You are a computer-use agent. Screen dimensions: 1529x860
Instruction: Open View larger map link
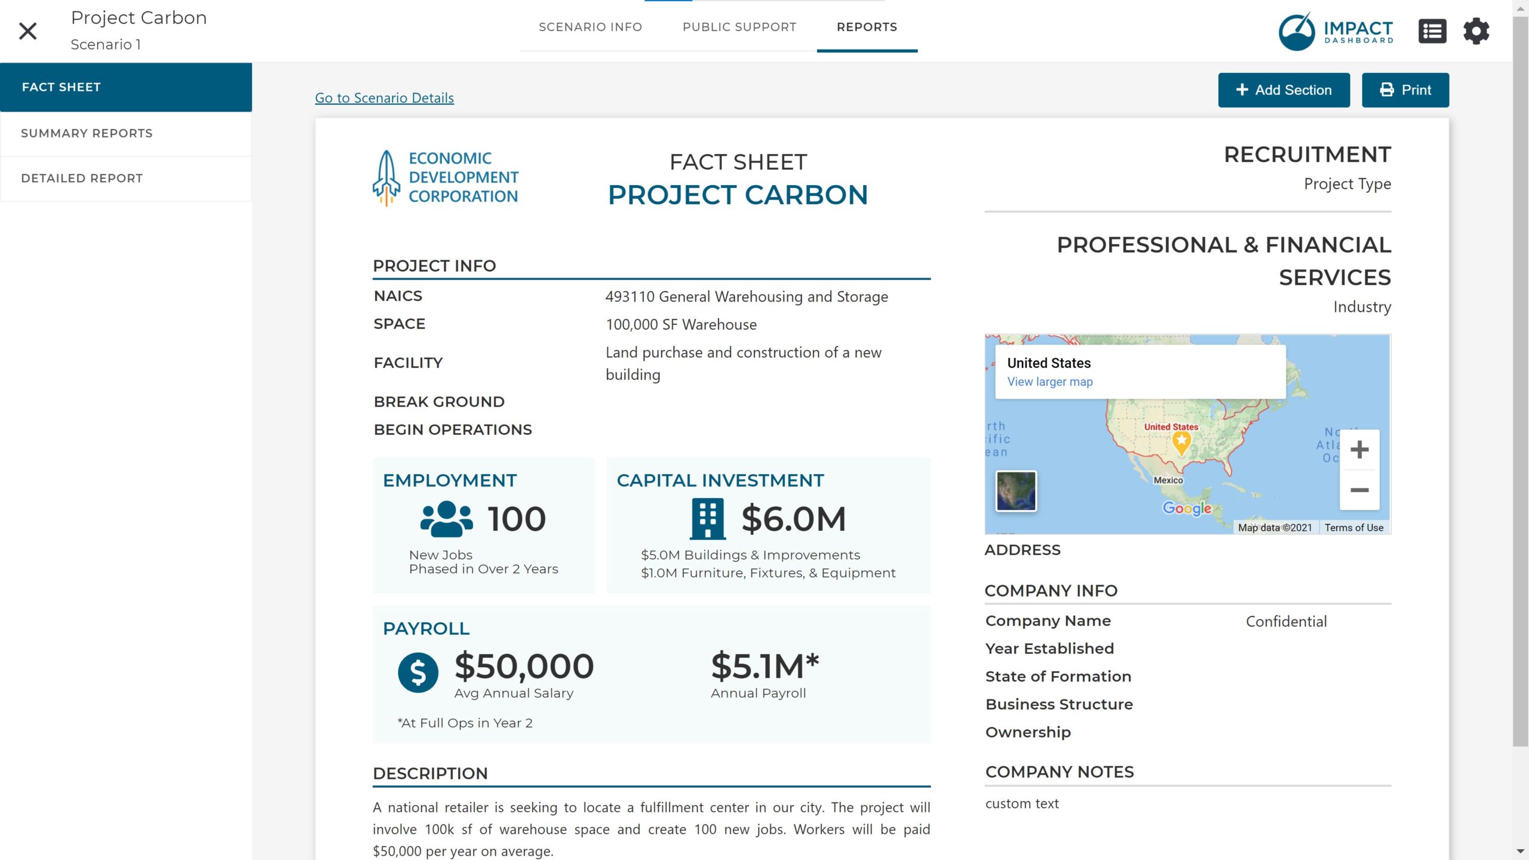1049,382
